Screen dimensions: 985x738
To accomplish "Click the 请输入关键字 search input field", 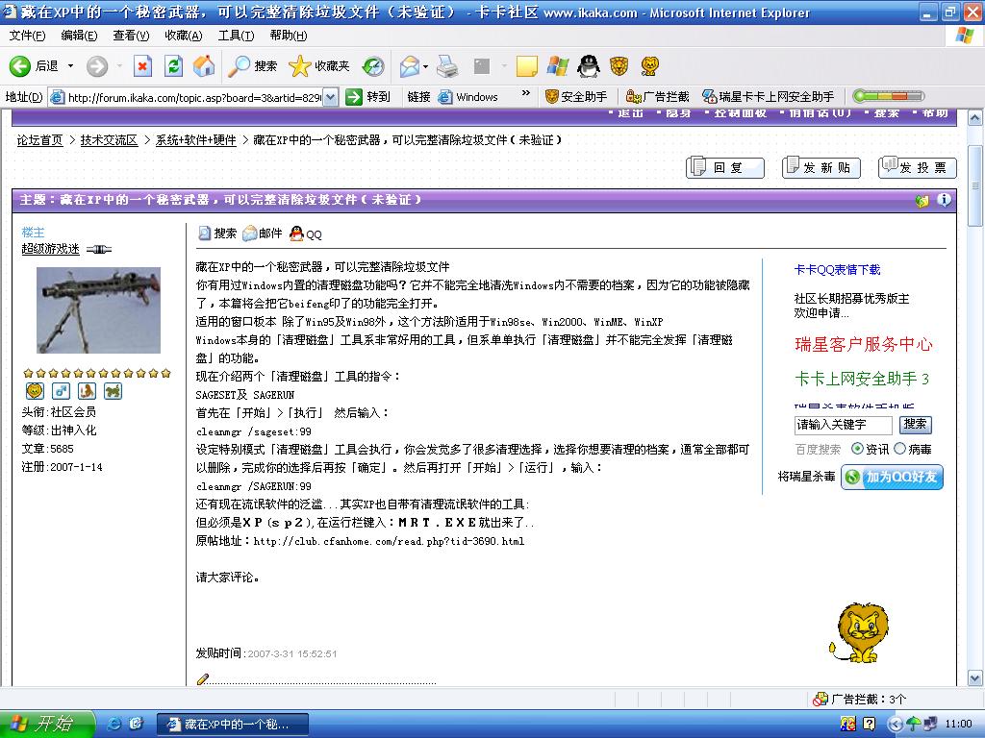I will pos(844,424).
